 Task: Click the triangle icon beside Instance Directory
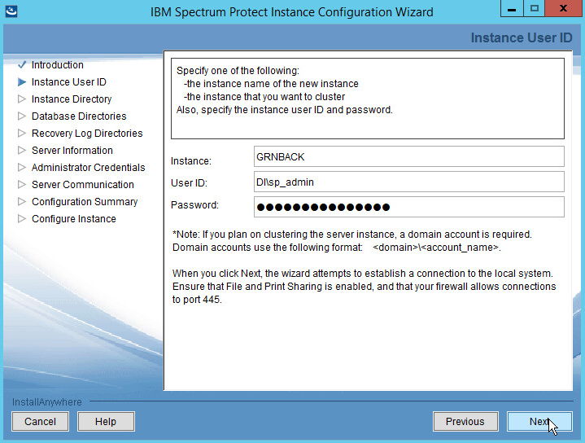tap(22, 99)
